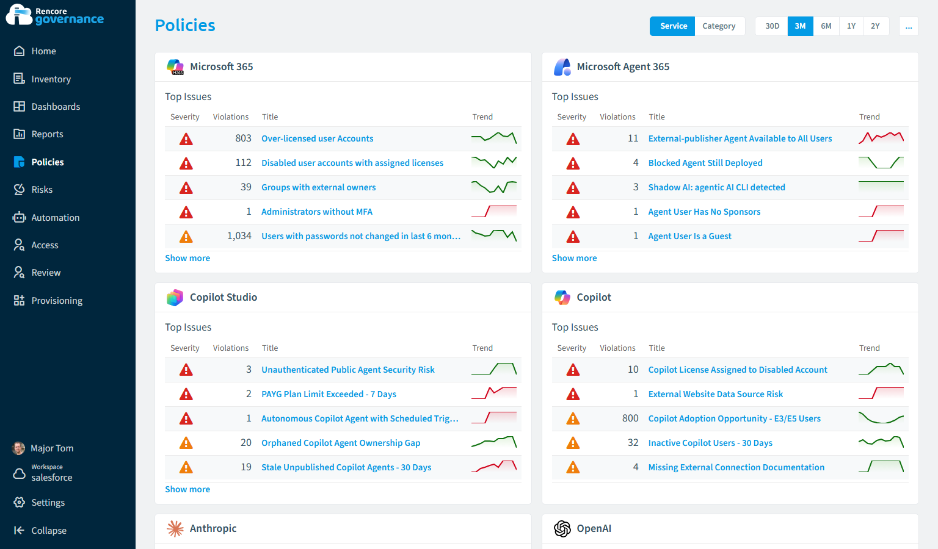This screenshot has height=549, width=938.
Task: Open Administrators without MFA policy
Action: pos(317,212)
